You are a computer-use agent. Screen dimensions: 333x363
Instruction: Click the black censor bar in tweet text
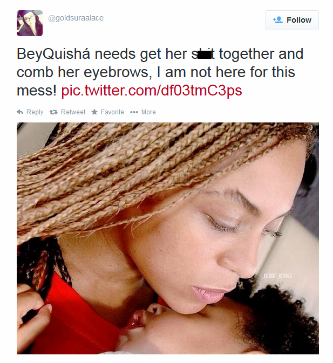205,54
